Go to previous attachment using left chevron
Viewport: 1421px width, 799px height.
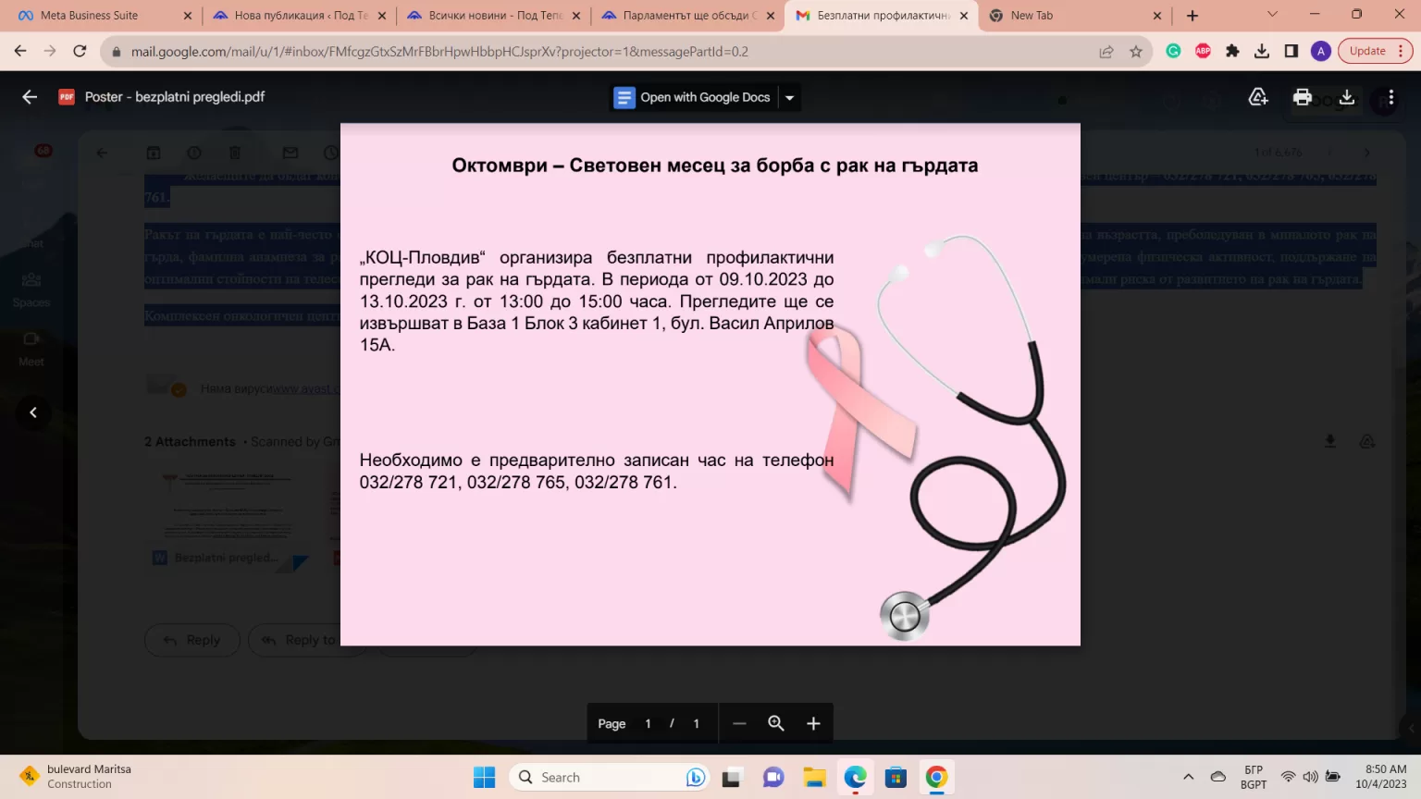(33, 412)
